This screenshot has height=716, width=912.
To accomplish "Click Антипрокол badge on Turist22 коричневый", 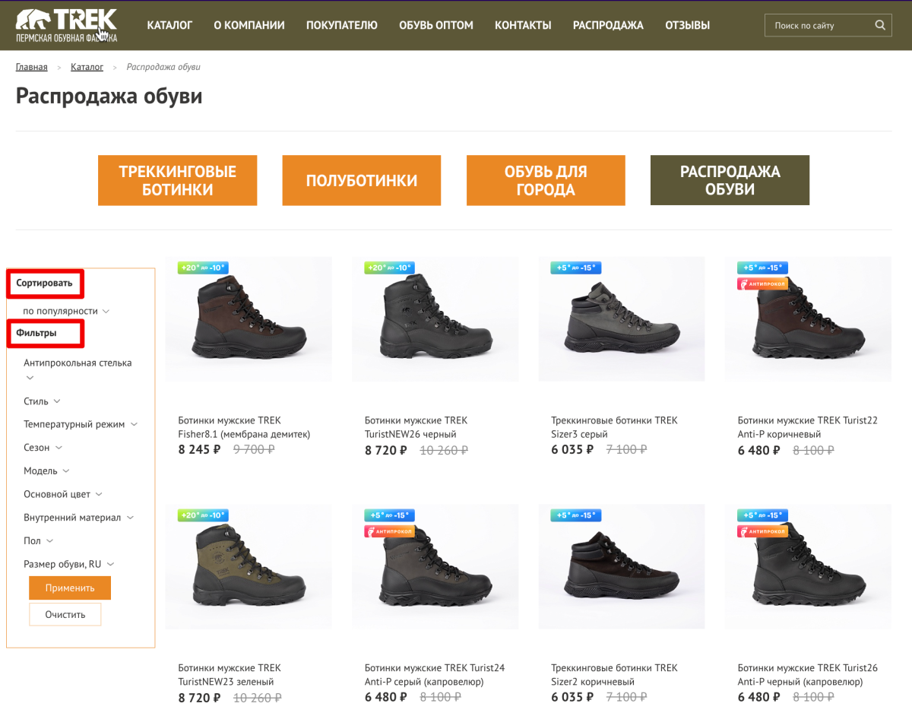I will (762, 284).
